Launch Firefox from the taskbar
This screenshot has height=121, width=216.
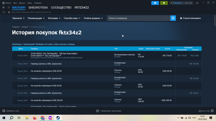pos(35,118)
